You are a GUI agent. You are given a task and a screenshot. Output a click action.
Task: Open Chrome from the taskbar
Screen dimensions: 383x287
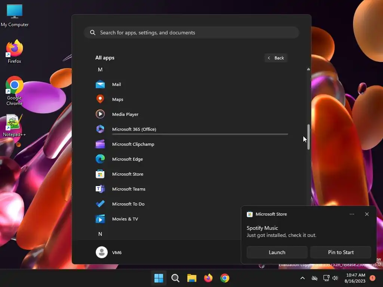[x=225, y=278]
